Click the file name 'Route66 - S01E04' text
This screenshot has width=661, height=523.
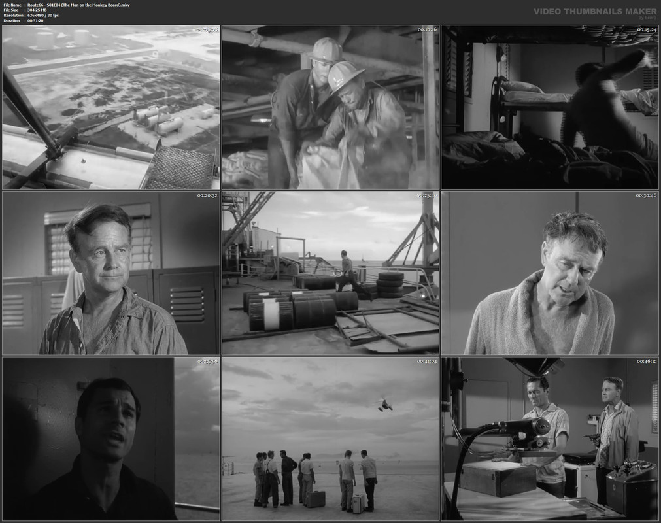tap(44, 5)
